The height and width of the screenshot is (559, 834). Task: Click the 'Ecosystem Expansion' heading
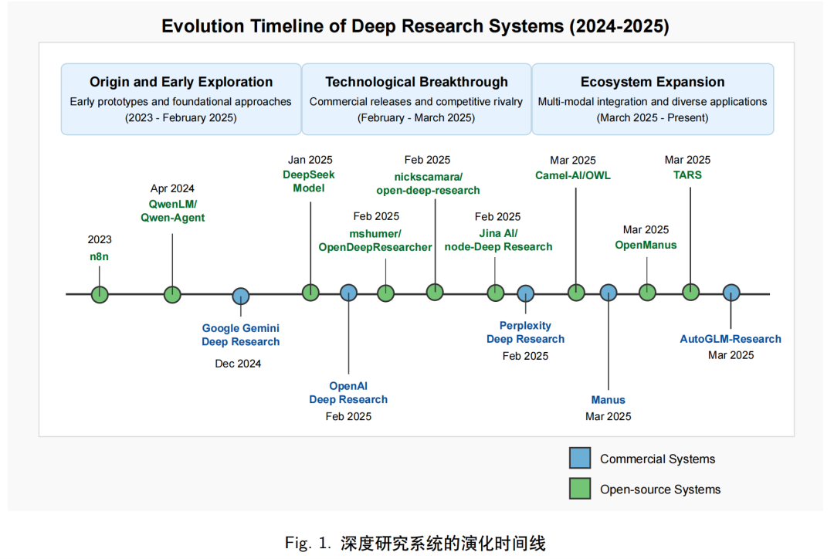(653, 82)
